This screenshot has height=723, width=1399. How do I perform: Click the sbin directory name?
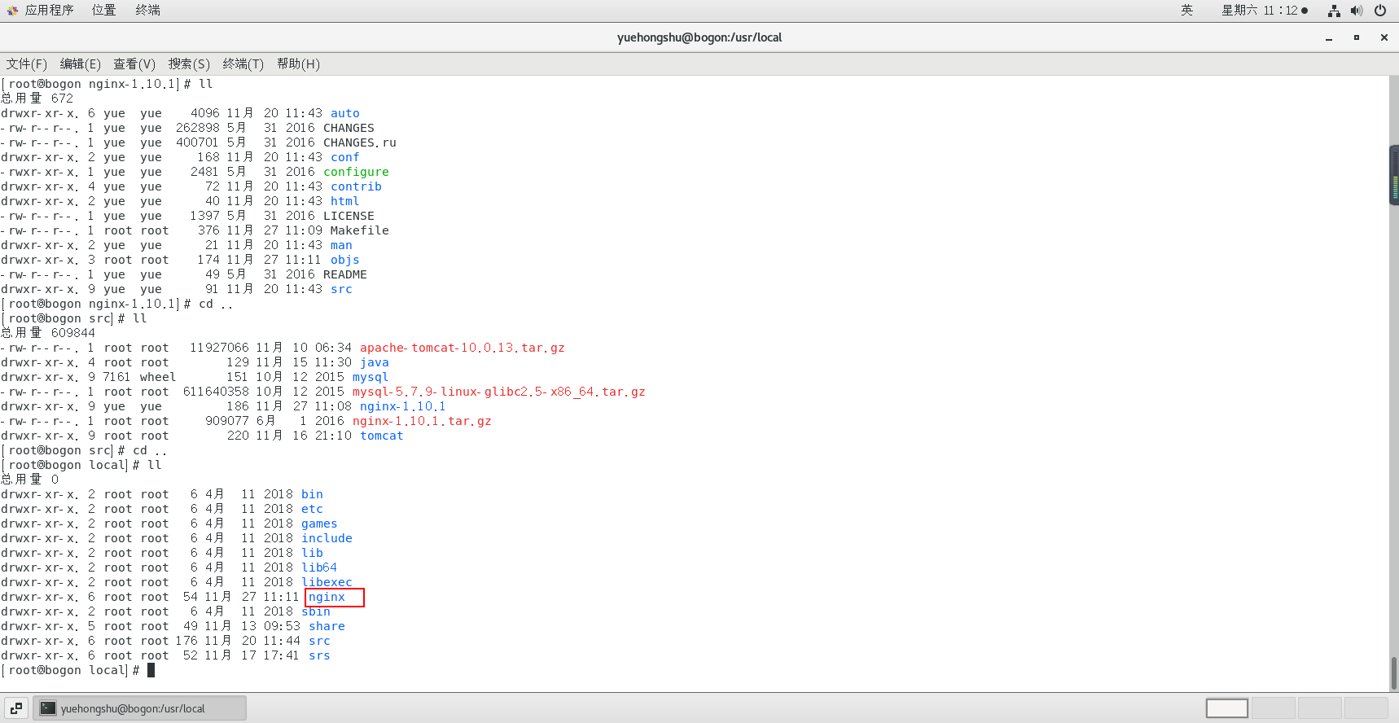pos(316,611)
